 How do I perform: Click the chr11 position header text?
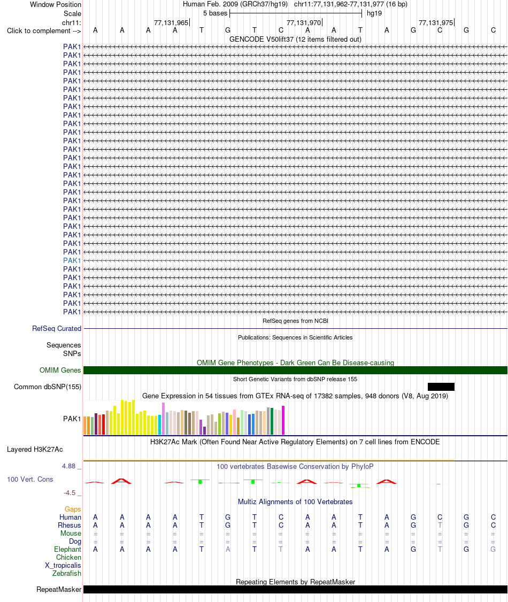click(x=351, y=4)
